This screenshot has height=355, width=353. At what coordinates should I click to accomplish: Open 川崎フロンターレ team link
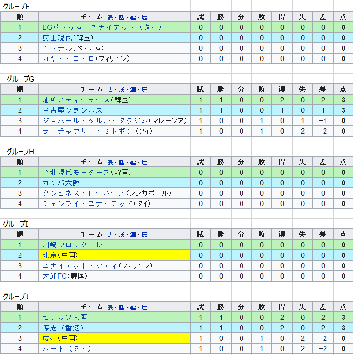72,245
